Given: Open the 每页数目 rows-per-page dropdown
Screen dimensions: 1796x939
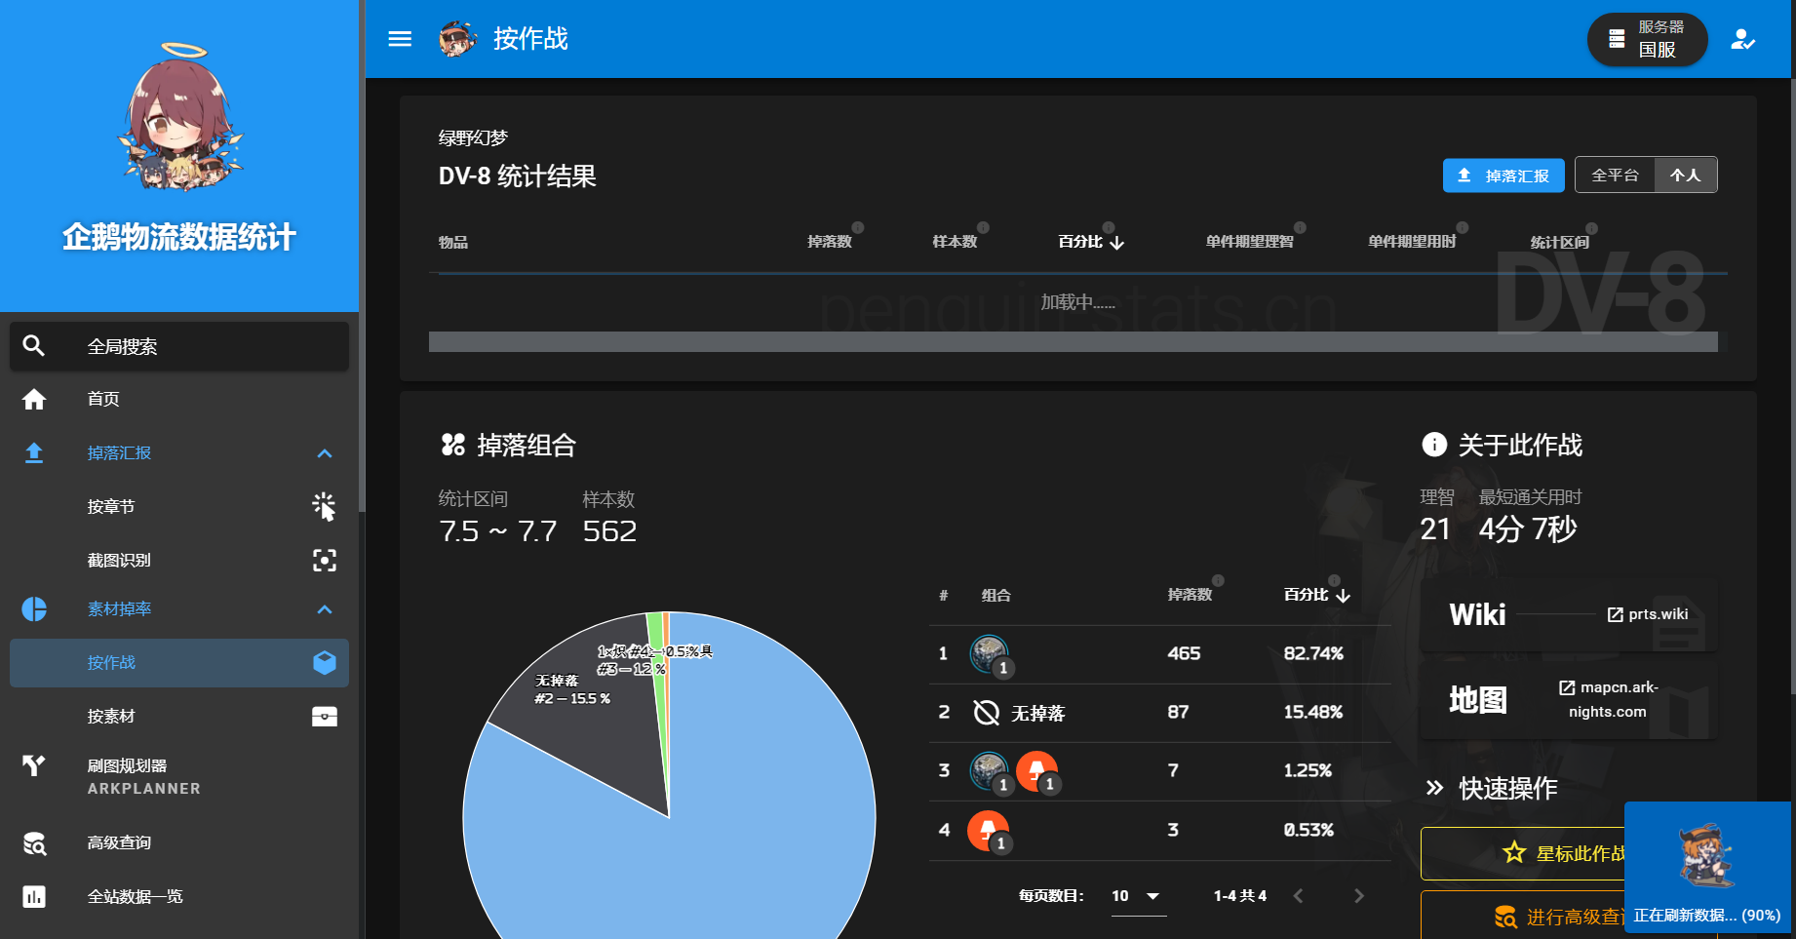Looking at the screenshot, I should [1137, 896].
